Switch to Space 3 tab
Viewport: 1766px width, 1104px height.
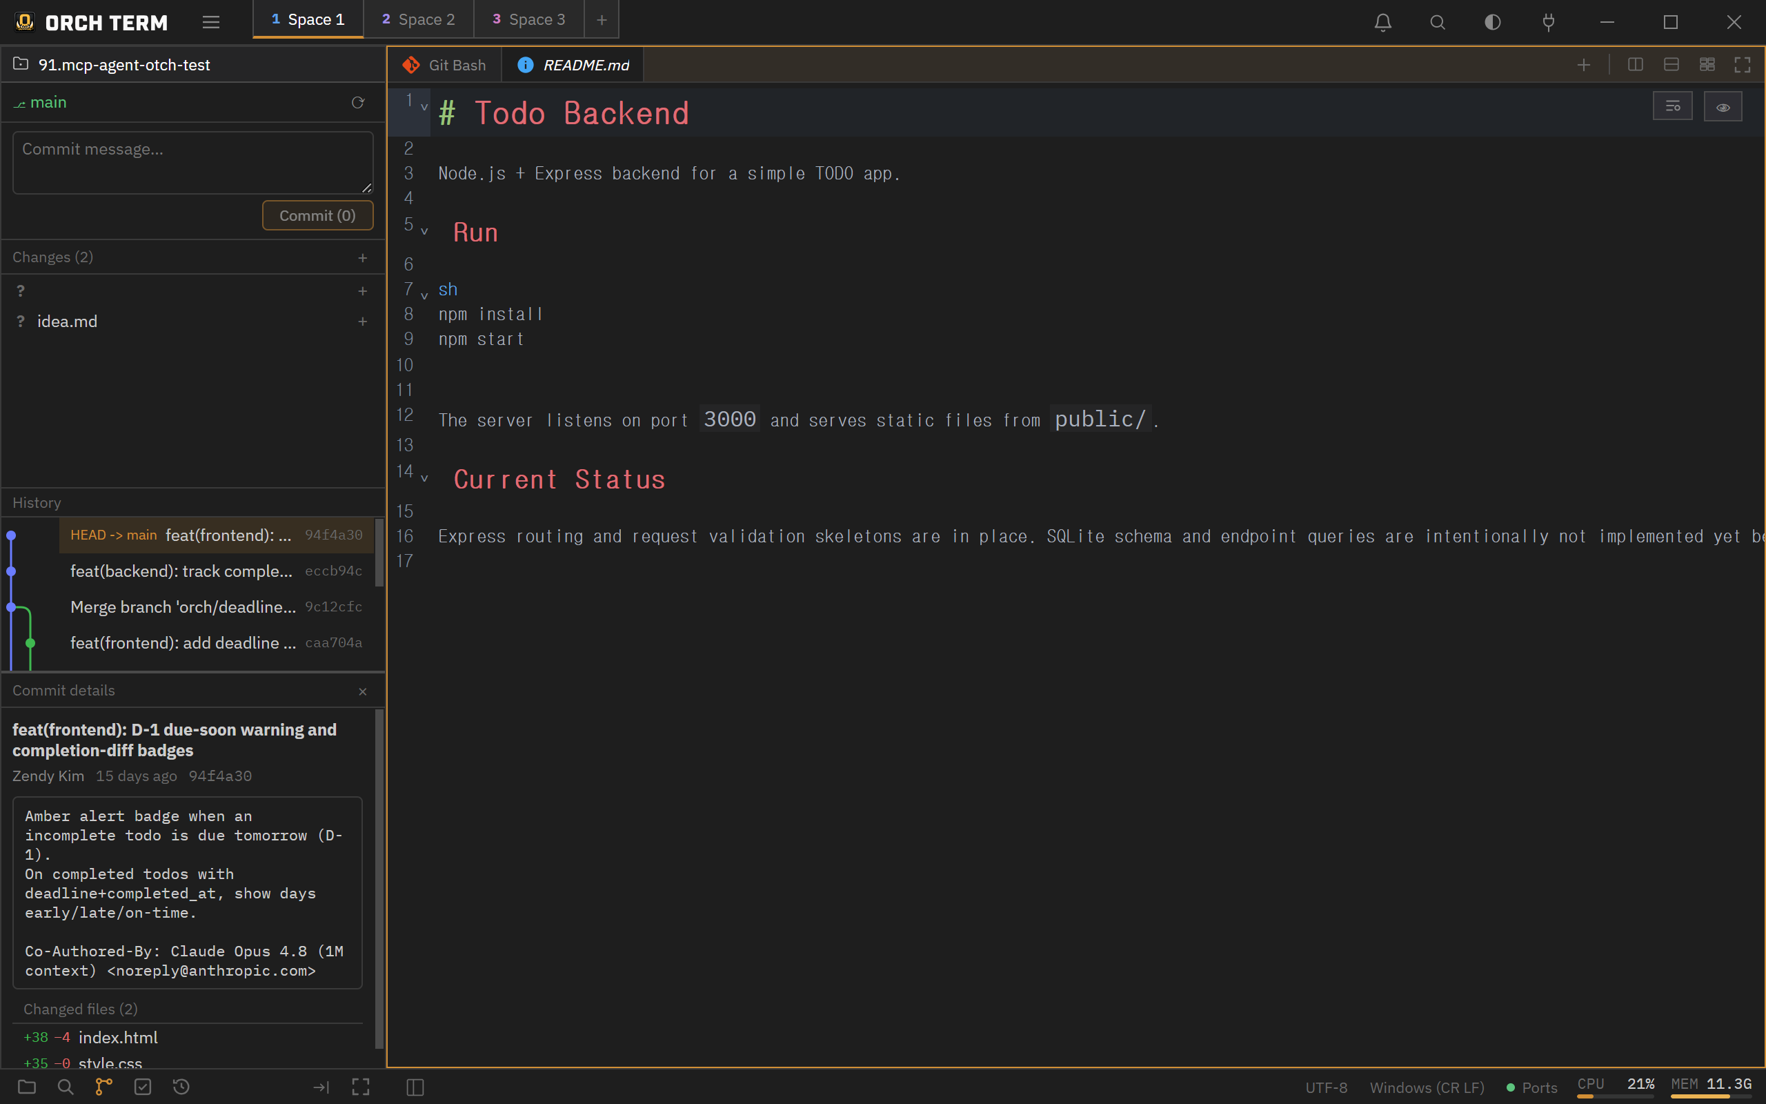[529, 20]
